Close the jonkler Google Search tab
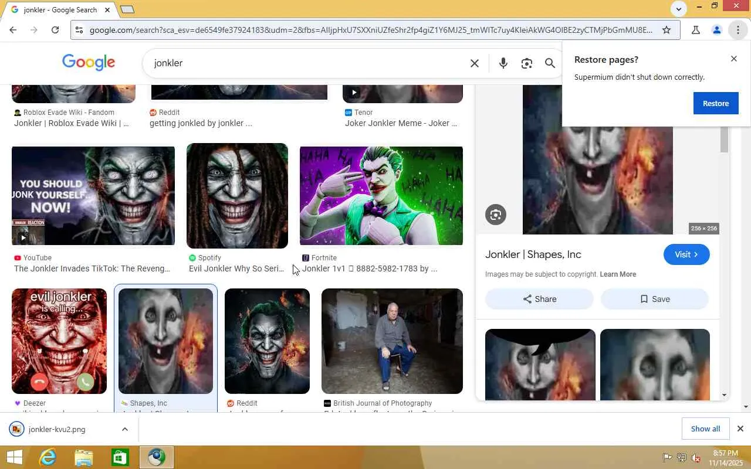The width and height of the screenshot is (751, 469). [x=107, y=10]
